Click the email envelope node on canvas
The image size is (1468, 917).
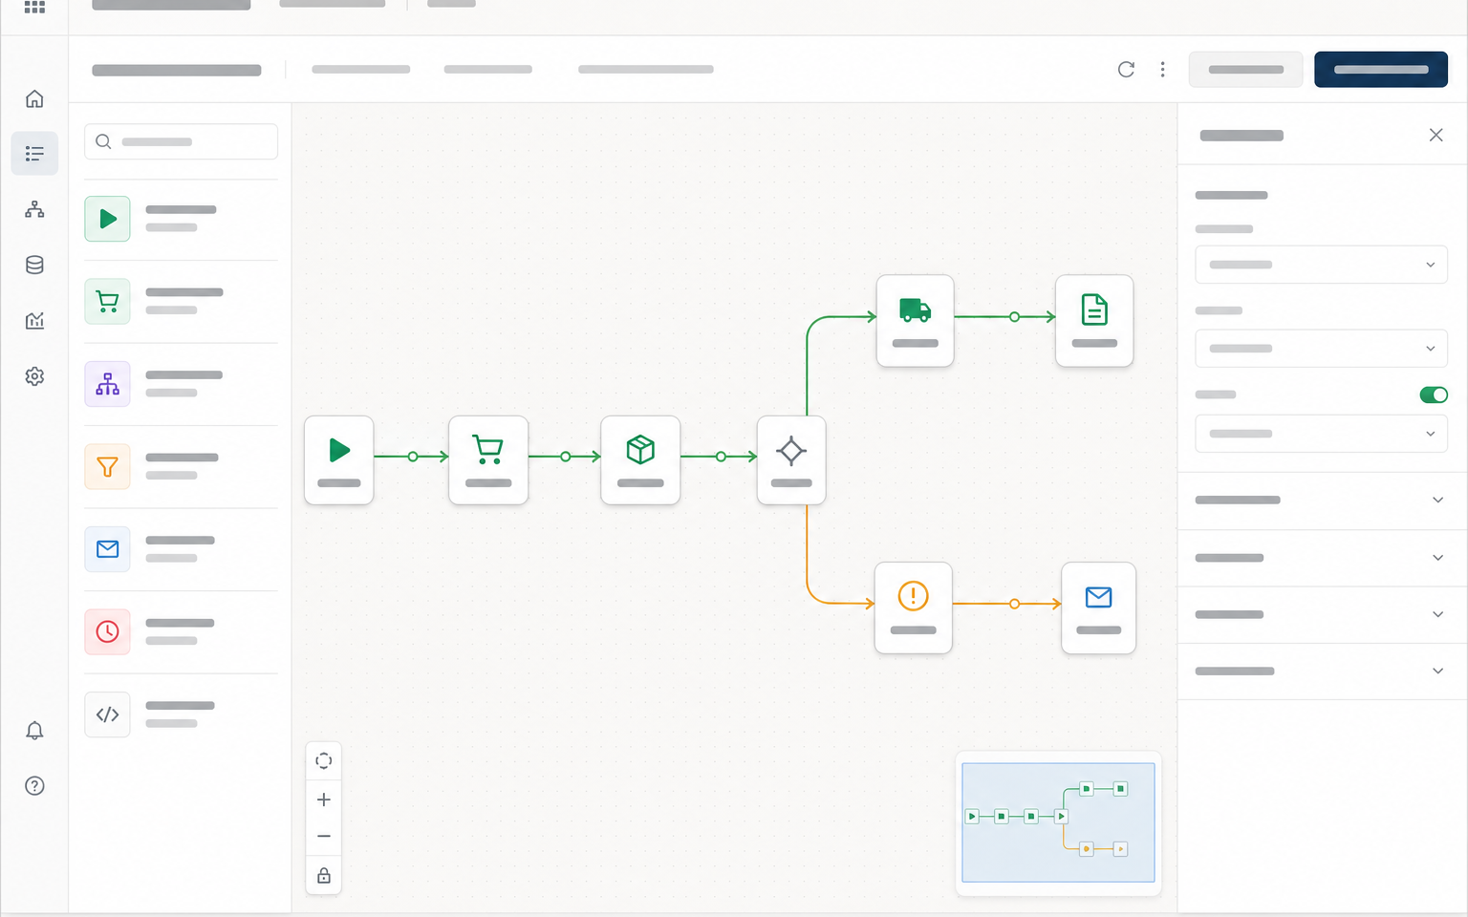tap(1099, 608)
